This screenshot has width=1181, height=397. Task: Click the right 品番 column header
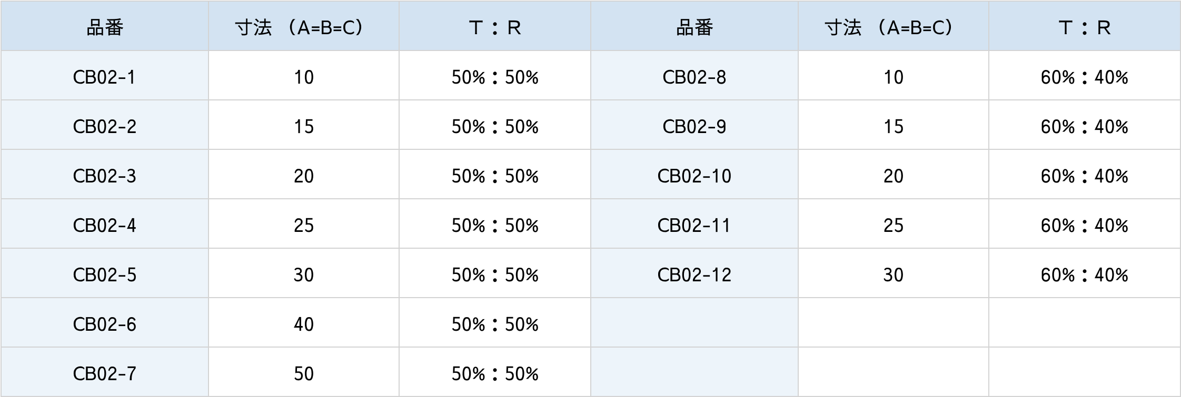694,27
